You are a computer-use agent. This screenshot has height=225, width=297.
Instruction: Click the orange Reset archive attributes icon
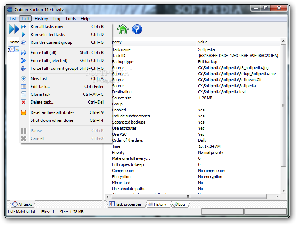click(x=24, y=112)
